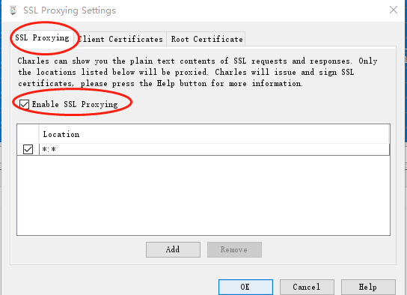Close the SSL Proxying Settings dialog
This screenshot has height=295, width=407.
click(394, 10)
